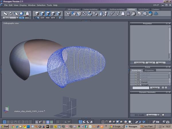Click the Abort button

150,63
